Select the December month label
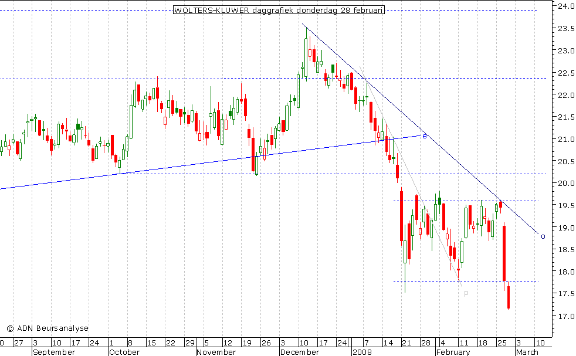The image size is (576, 356). [299, 352]
